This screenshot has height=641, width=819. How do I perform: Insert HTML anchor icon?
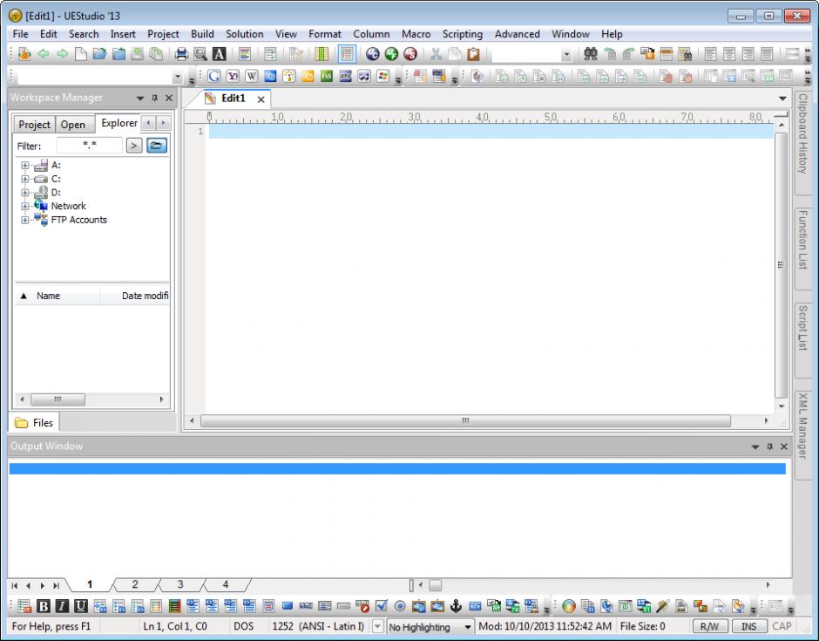(x=456, y=606)
